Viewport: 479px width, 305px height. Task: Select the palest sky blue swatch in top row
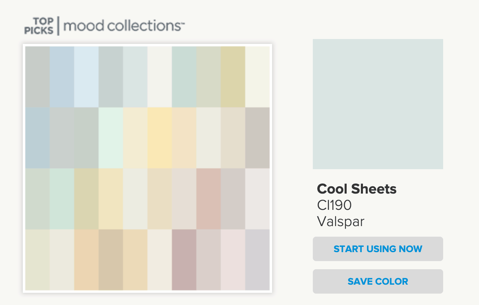[86, 77]
